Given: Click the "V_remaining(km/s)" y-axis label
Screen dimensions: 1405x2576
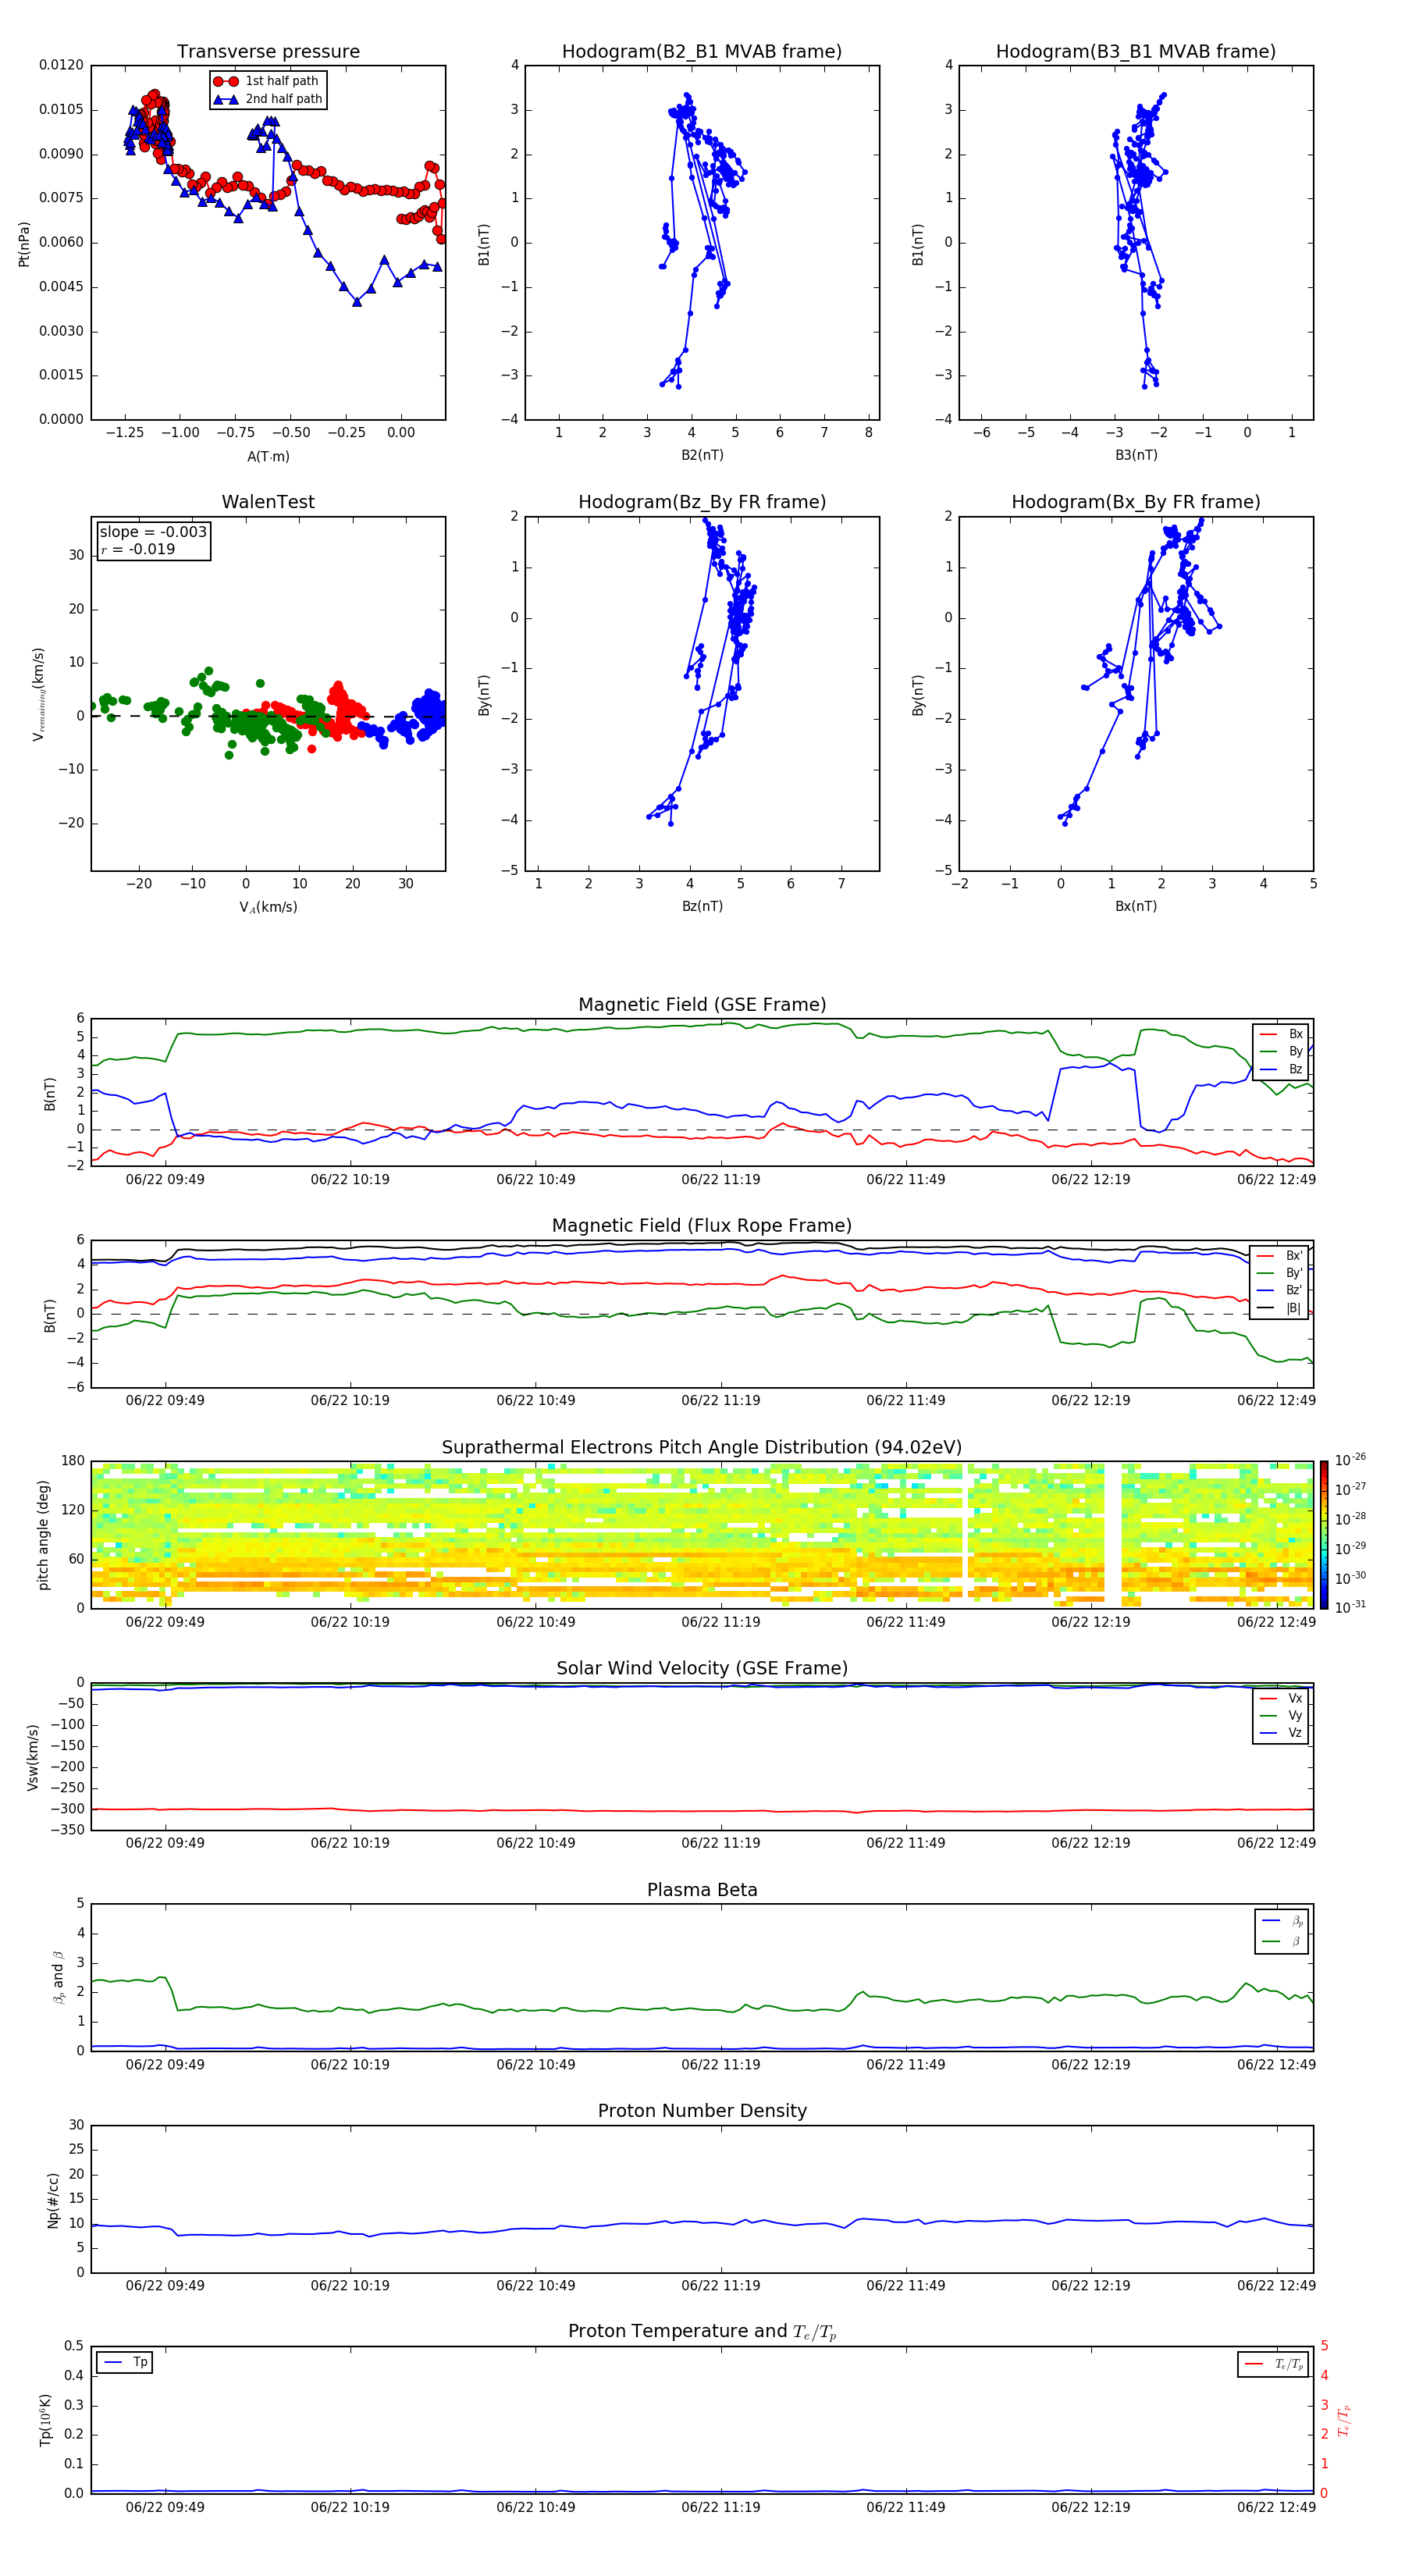Looking at the screenshot, I should coord(38,694).
